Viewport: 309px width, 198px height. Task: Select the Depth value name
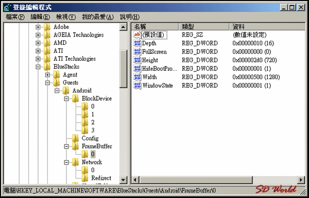click(x=149, y=43)
